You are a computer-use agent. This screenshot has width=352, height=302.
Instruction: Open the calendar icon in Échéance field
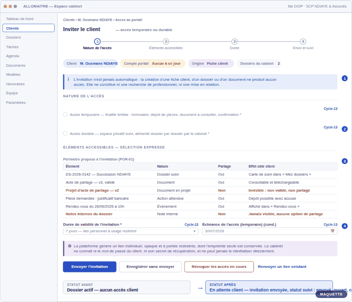[x=332, y=231]
